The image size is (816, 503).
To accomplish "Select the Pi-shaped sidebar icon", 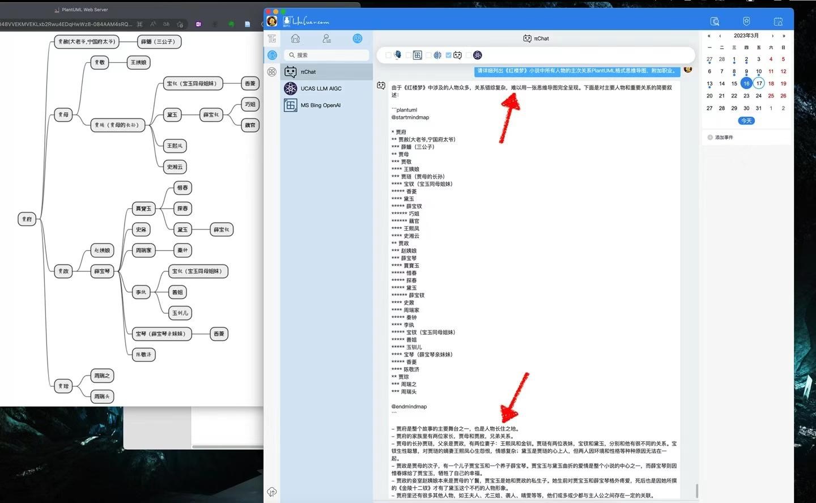I will pyautogui.click(x=272, y=39).
